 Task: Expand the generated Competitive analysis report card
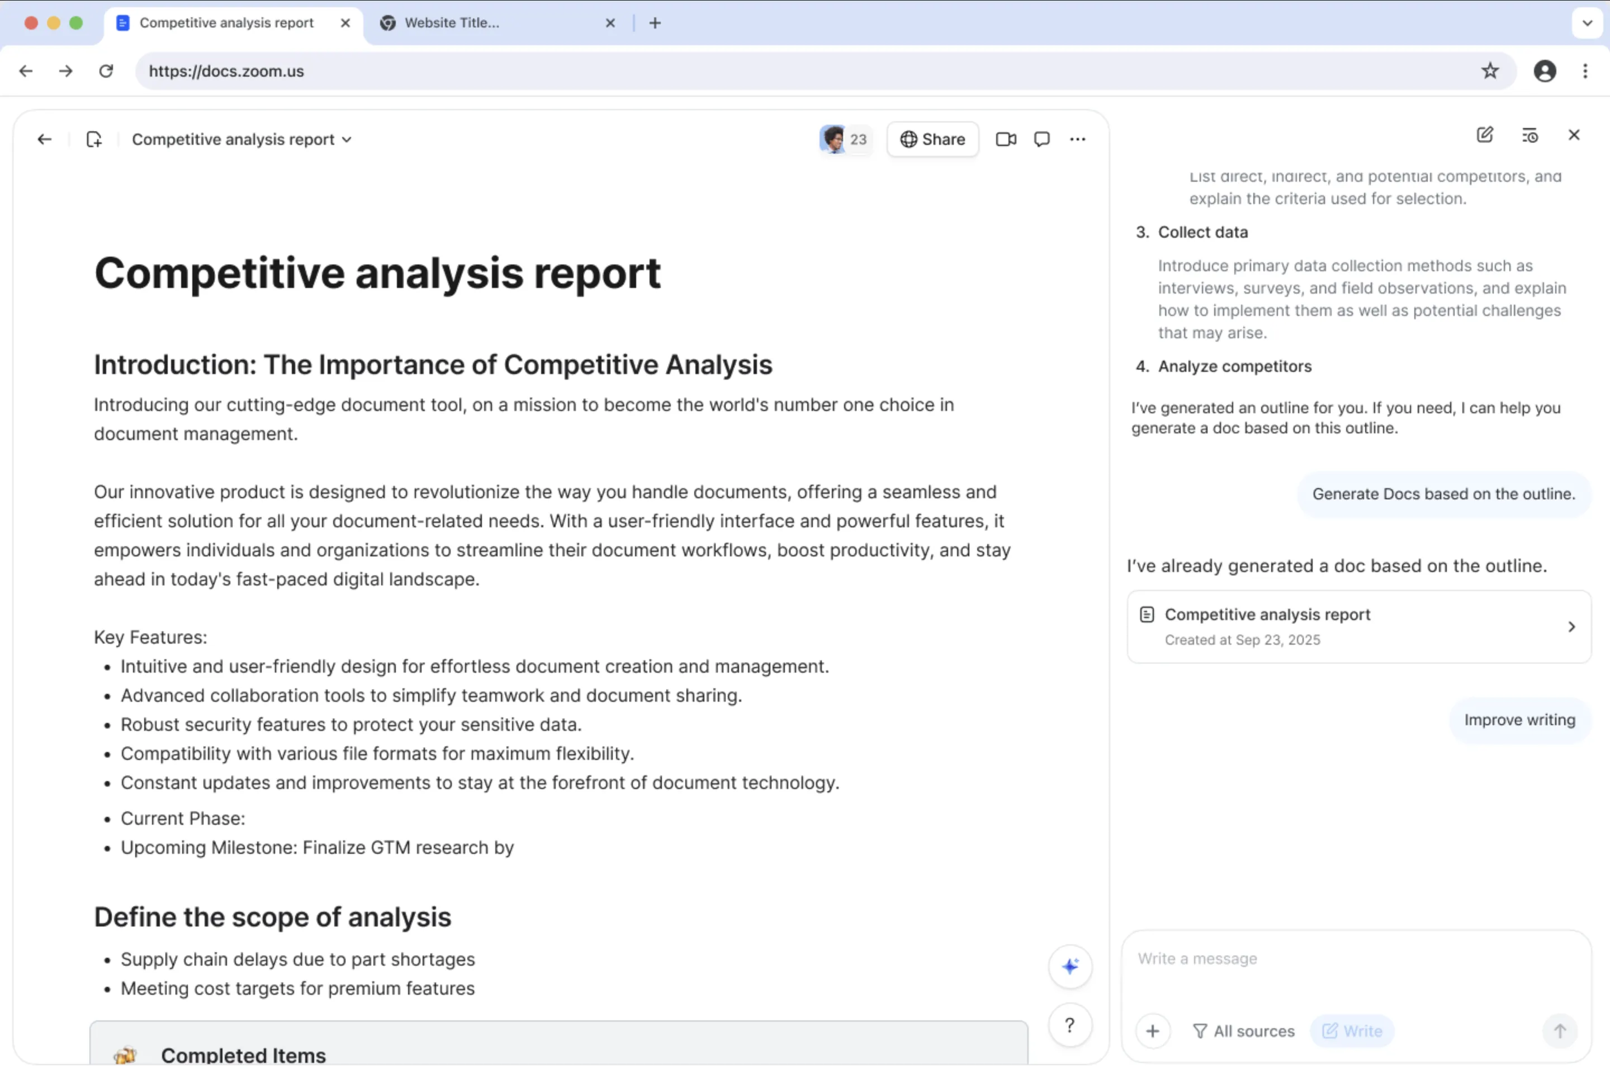point(1571,626)
